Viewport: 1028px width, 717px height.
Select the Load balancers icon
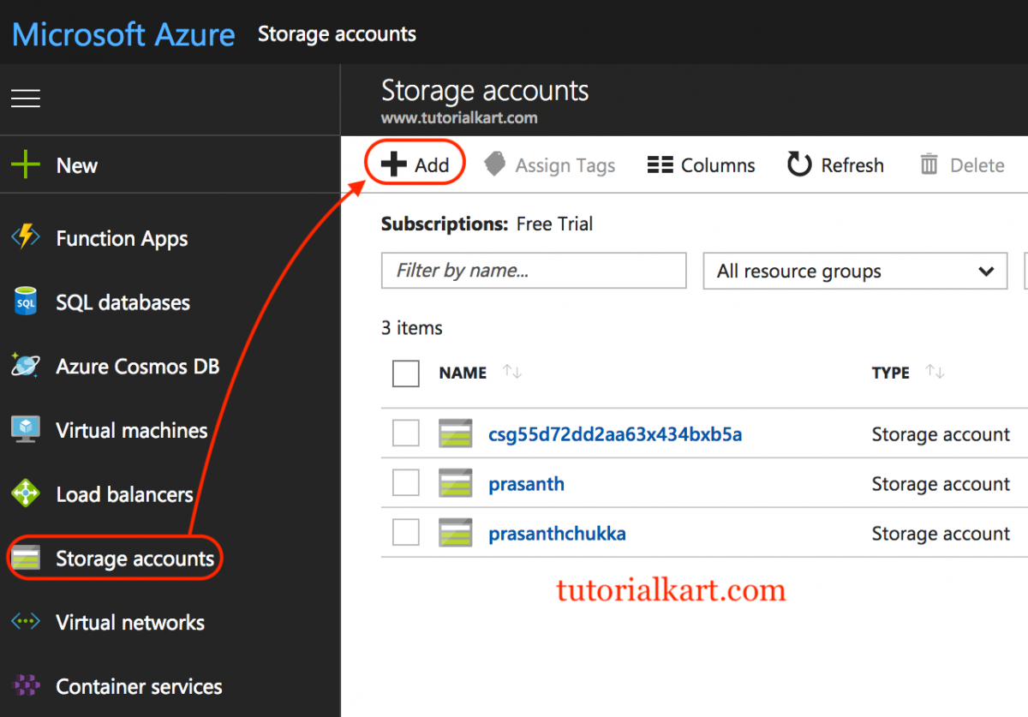(x=27, y=493)
